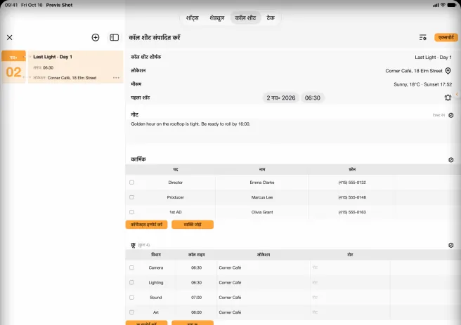This screenshot has height=325, width=461.
Task: Click the Director role cell
Action: pyautogui.click(x=176, y=183)
